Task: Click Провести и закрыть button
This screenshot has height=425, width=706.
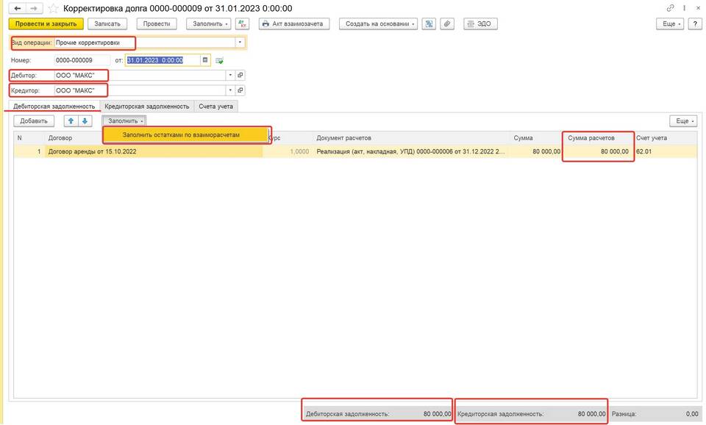Action: point(46,23)
